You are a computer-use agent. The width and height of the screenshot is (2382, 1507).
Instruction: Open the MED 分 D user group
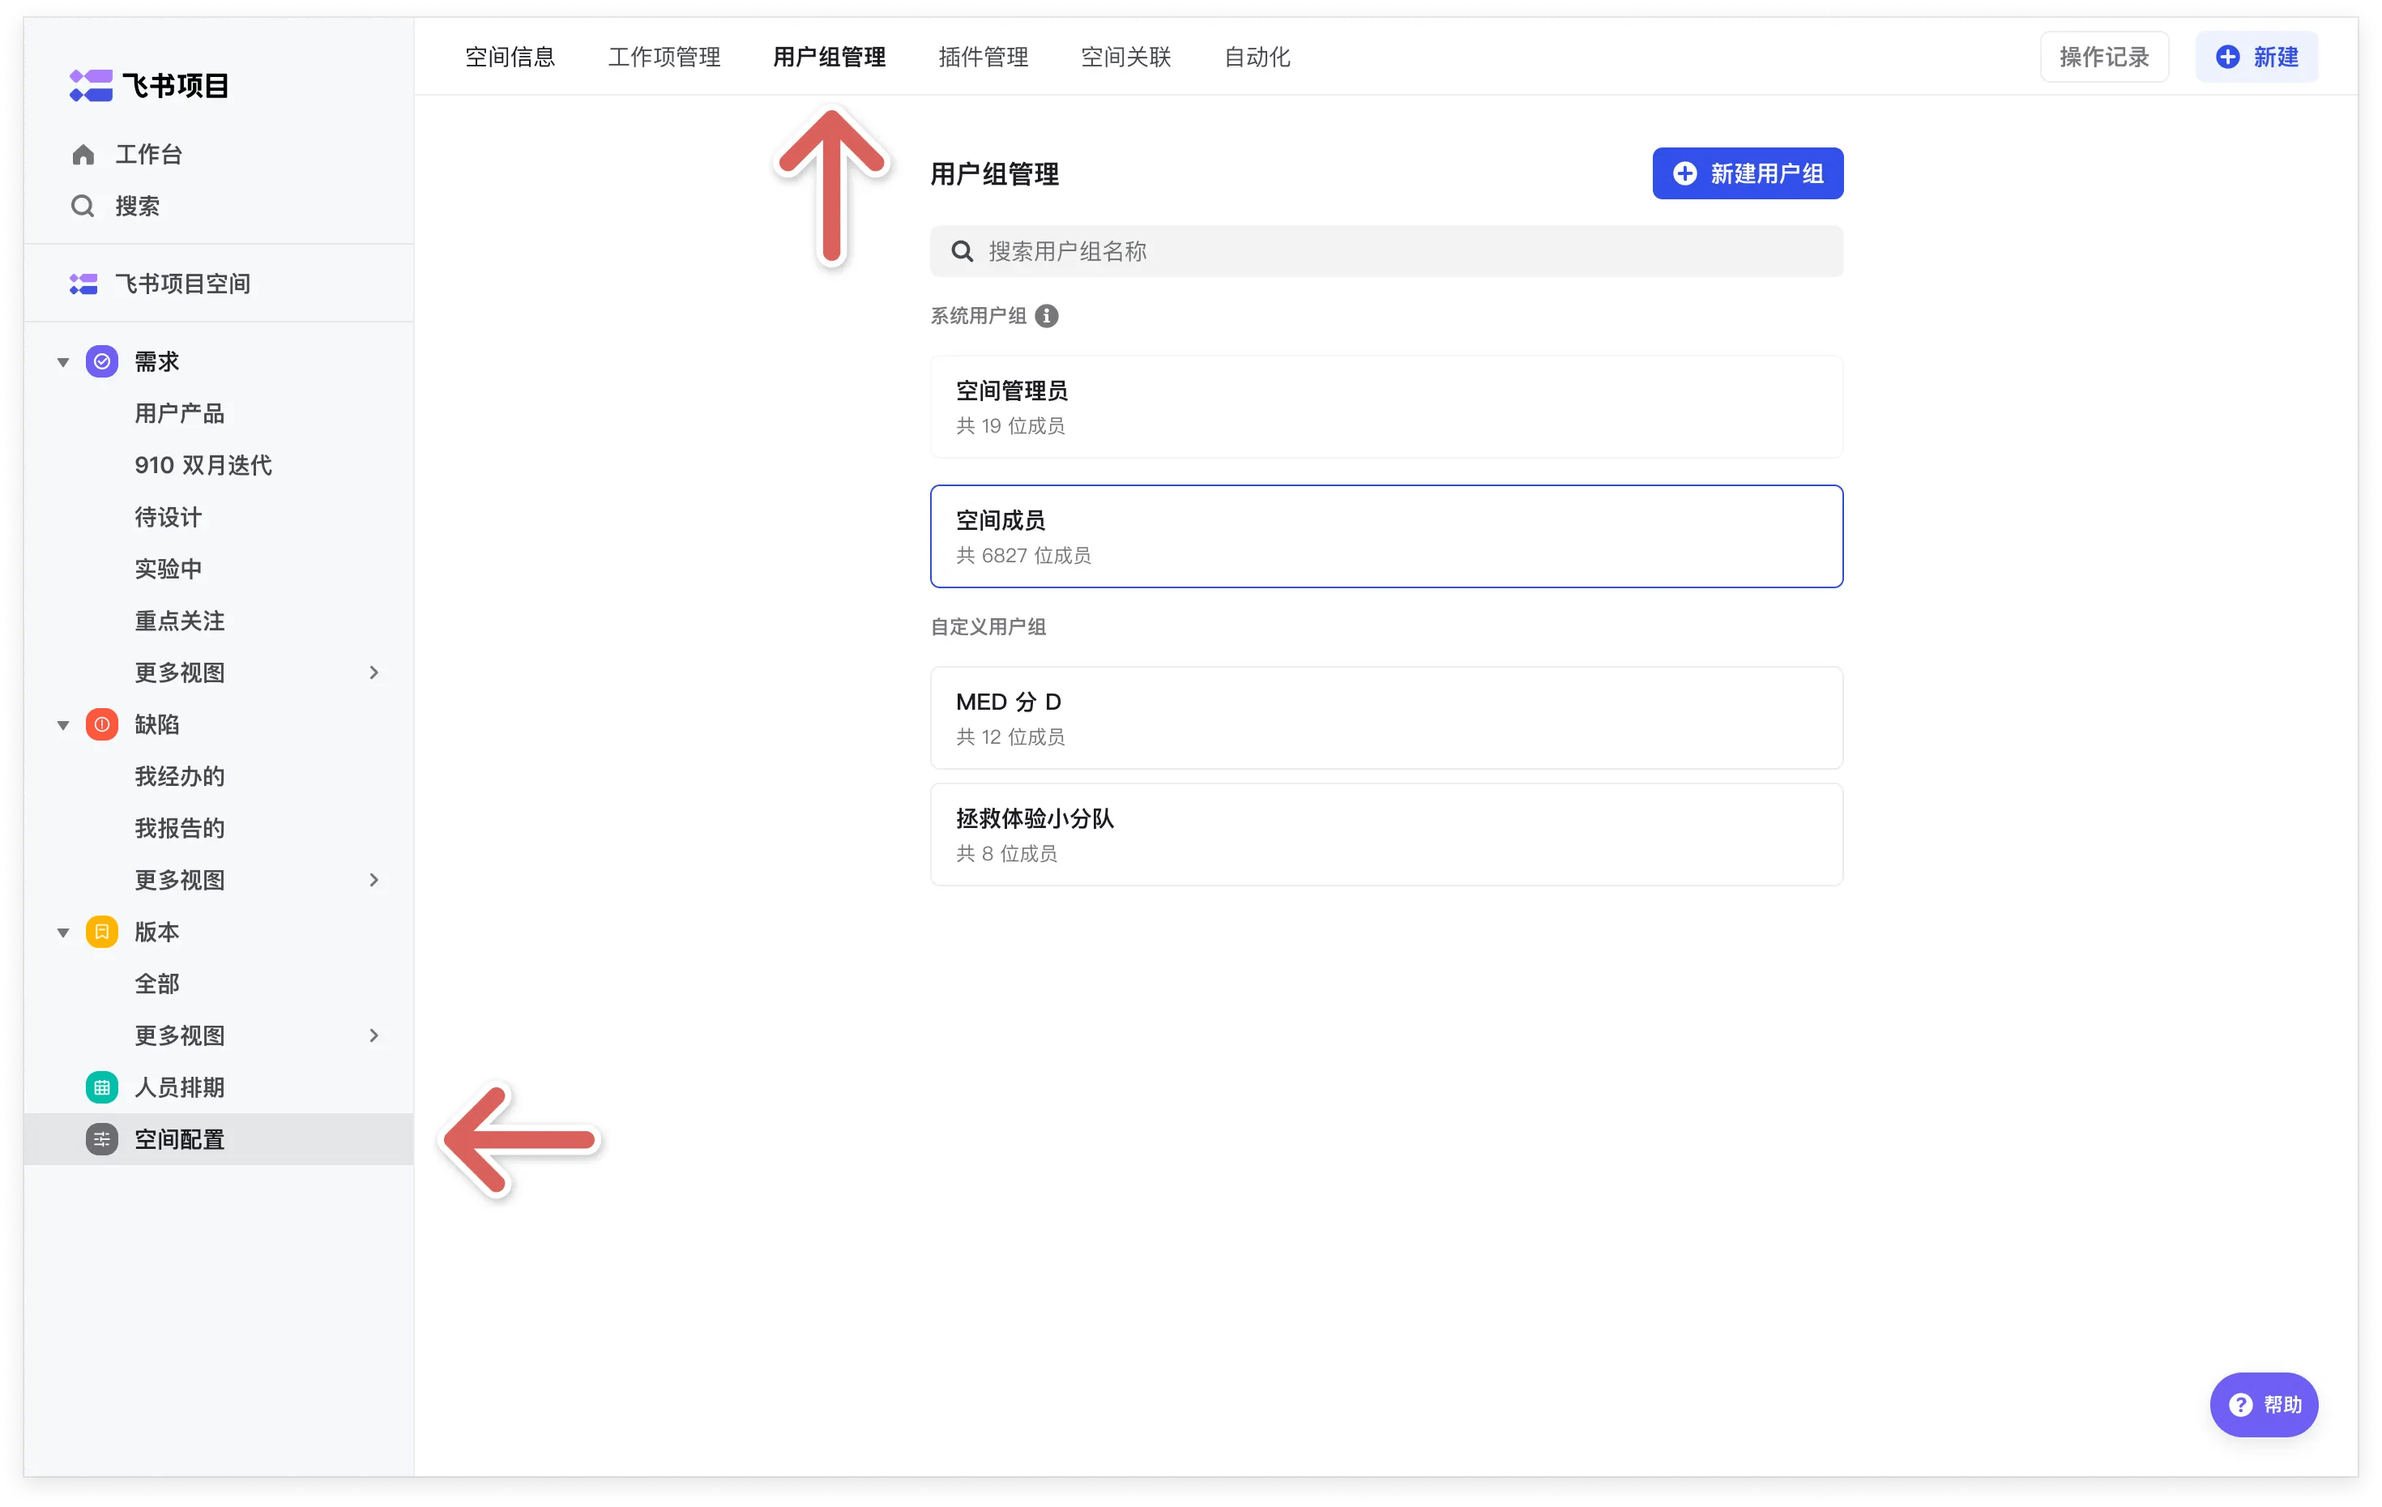[x=1386, y=717]
